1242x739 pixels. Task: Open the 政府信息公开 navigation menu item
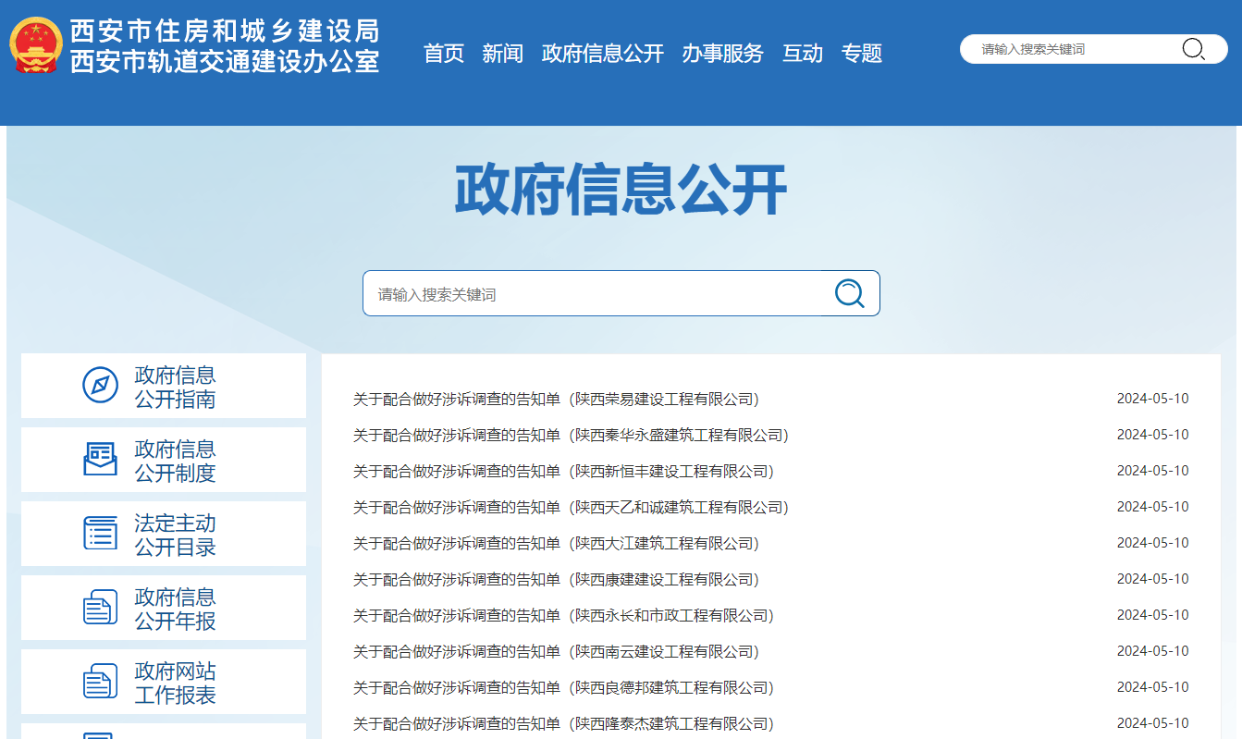pyautogui.click(x=603, y=54)
